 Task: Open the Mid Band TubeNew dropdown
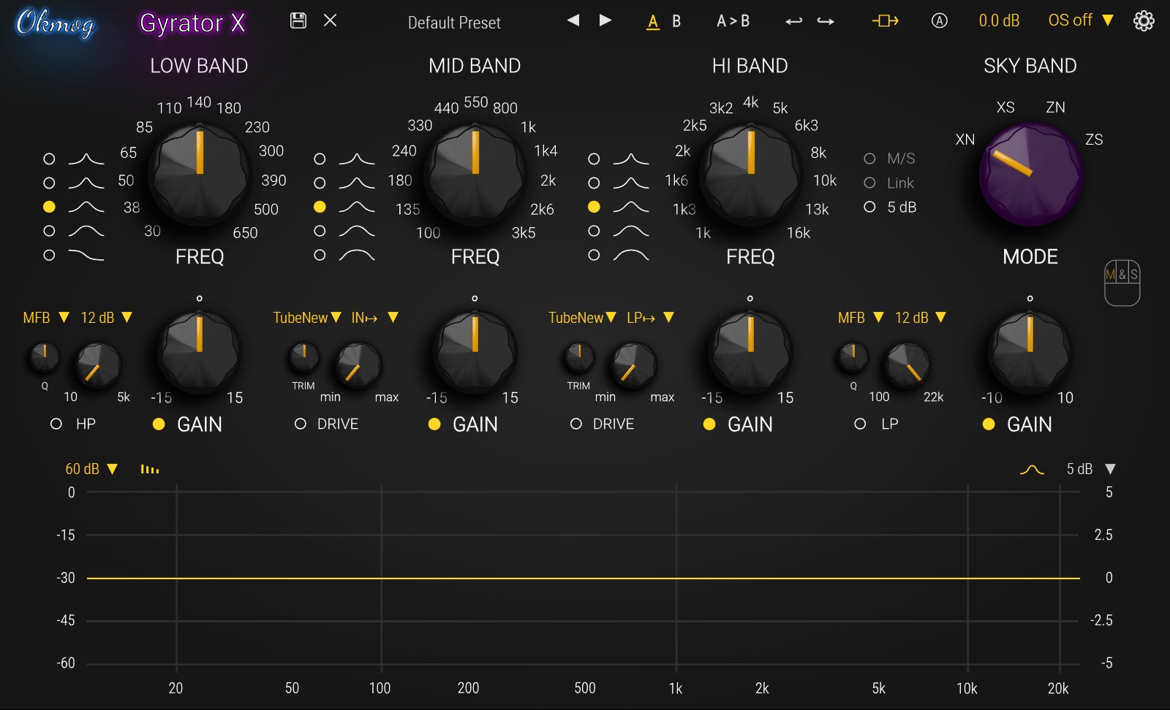pyautogui.click(x=307, y=318)
